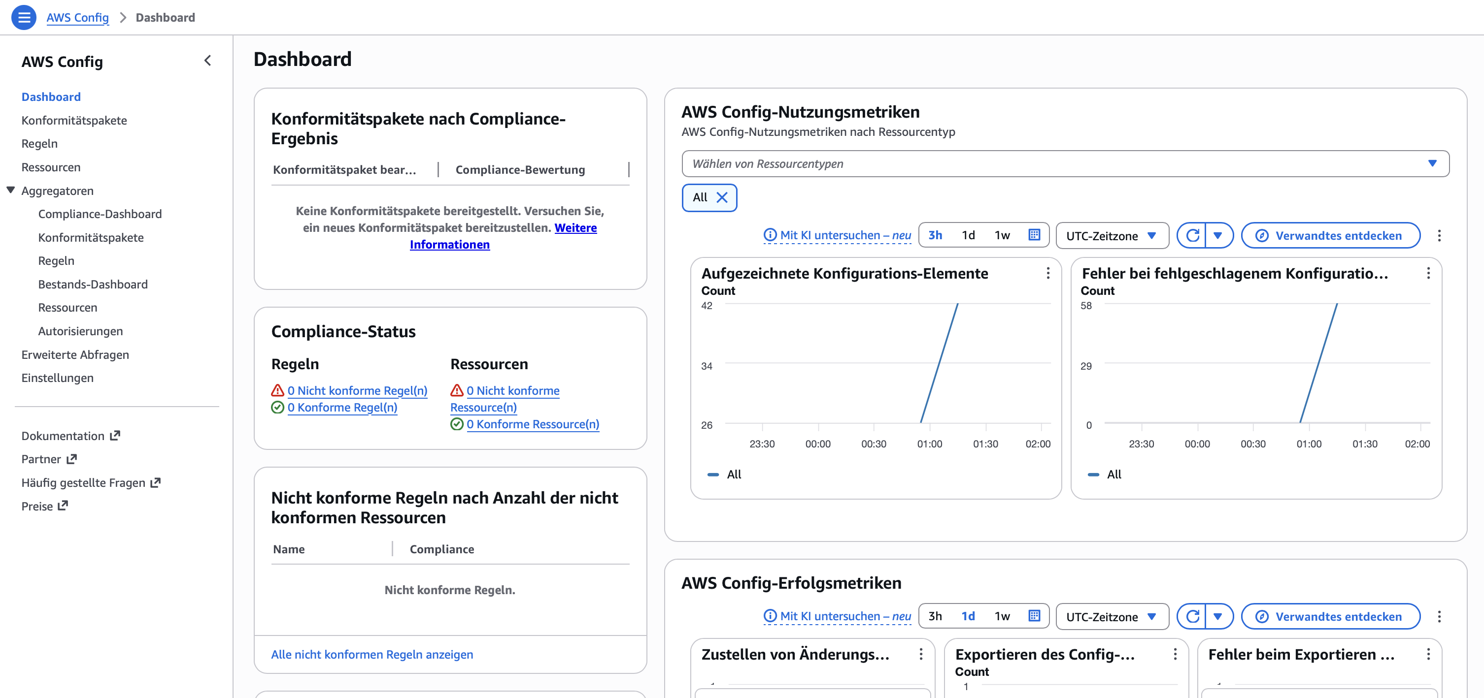Open Einstellungen sidebar item
This screenshot has width=1484, height=698.
coord(57,378)
